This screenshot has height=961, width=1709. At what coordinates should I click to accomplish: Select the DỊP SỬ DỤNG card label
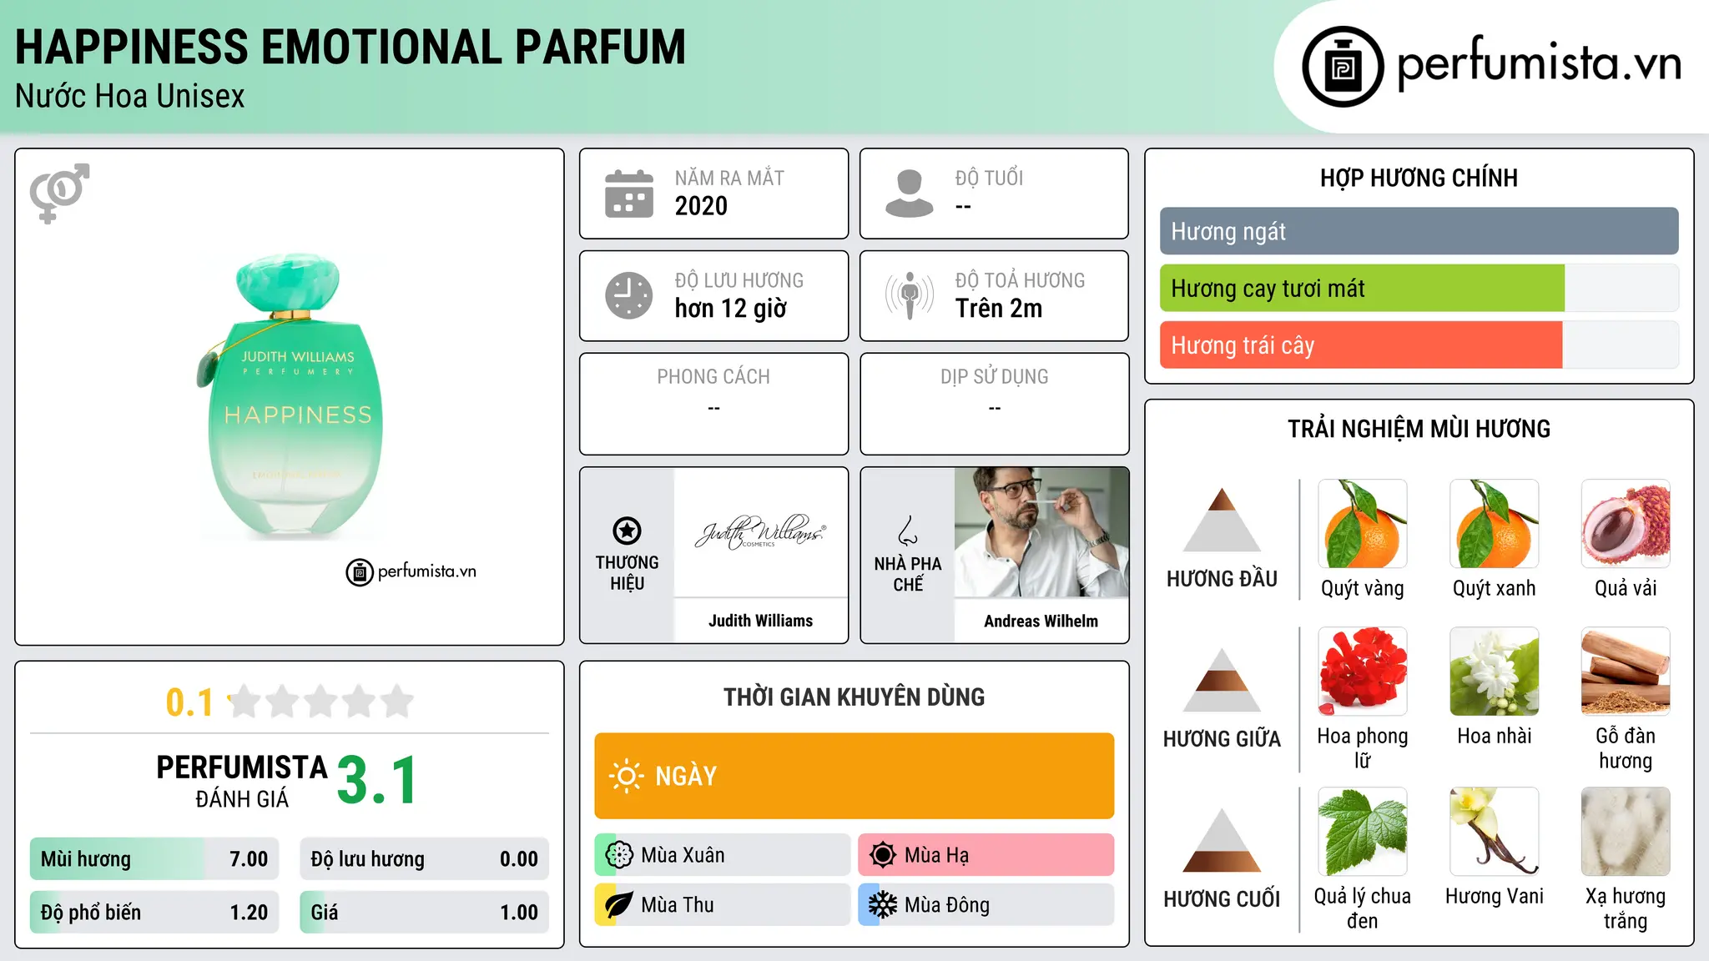(x=995, y=377)
